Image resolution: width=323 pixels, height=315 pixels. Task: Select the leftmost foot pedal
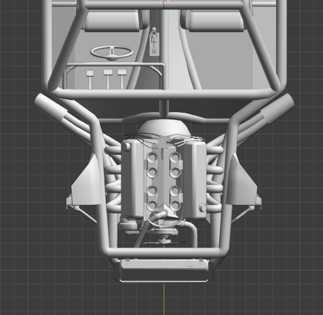pos(90,80)
